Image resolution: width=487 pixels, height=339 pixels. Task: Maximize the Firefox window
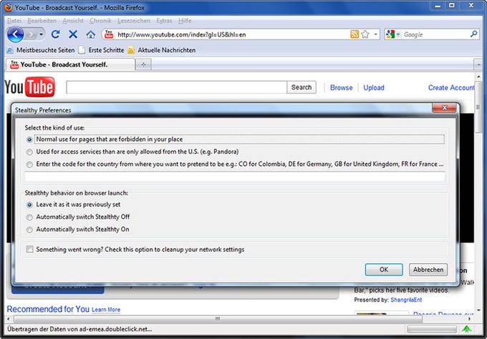[452, 6]
